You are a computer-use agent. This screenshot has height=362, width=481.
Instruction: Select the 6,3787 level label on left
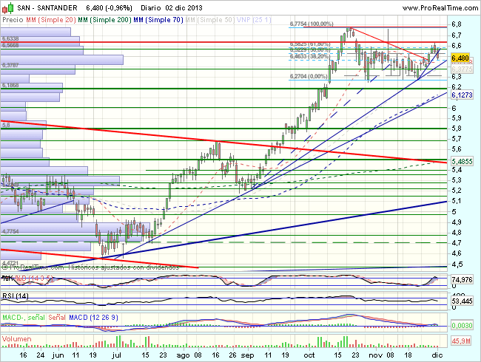pos(10,65)
